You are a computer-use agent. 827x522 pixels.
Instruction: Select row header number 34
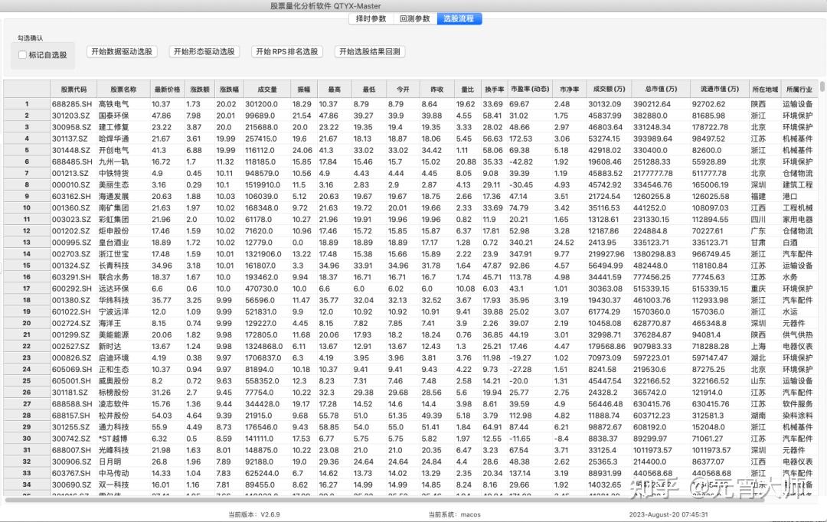27,484
